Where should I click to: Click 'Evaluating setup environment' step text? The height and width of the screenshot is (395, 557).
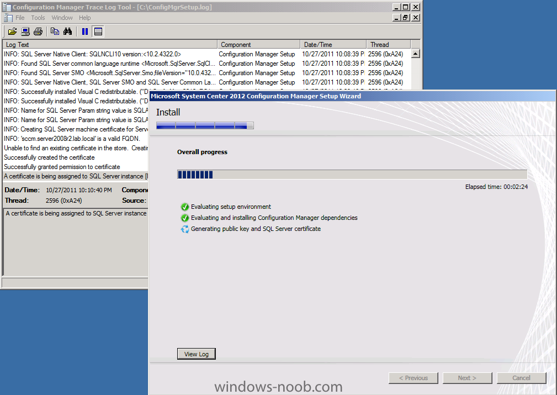231,207
